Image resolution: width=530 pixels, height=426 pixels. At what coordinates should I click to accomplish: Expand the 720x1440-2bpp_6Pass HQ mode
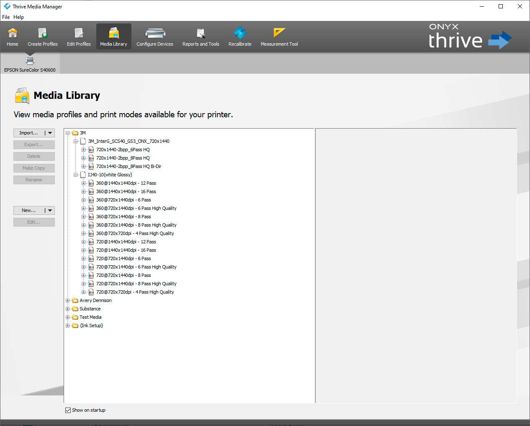click(x=84, y=150)
